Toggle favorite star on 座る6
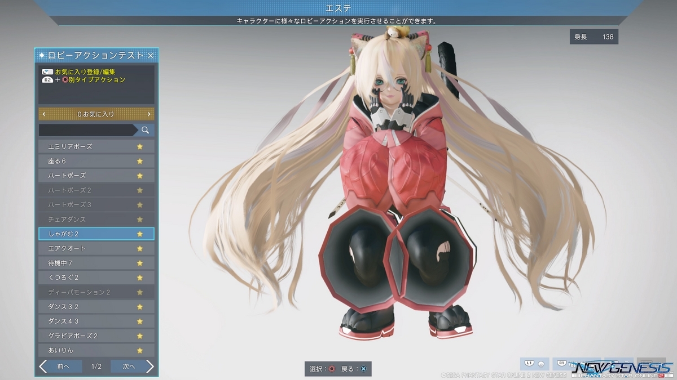The image size is (677, 380). click(x=140, y=161)
